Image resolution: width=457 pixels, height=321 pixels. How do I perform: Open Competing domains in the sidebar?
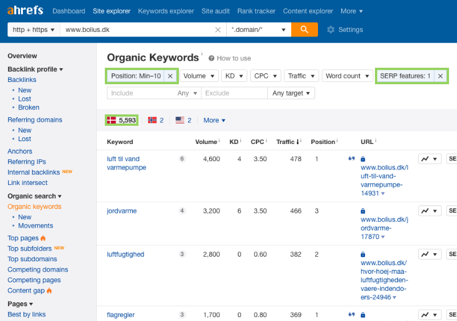pos(38,269)
